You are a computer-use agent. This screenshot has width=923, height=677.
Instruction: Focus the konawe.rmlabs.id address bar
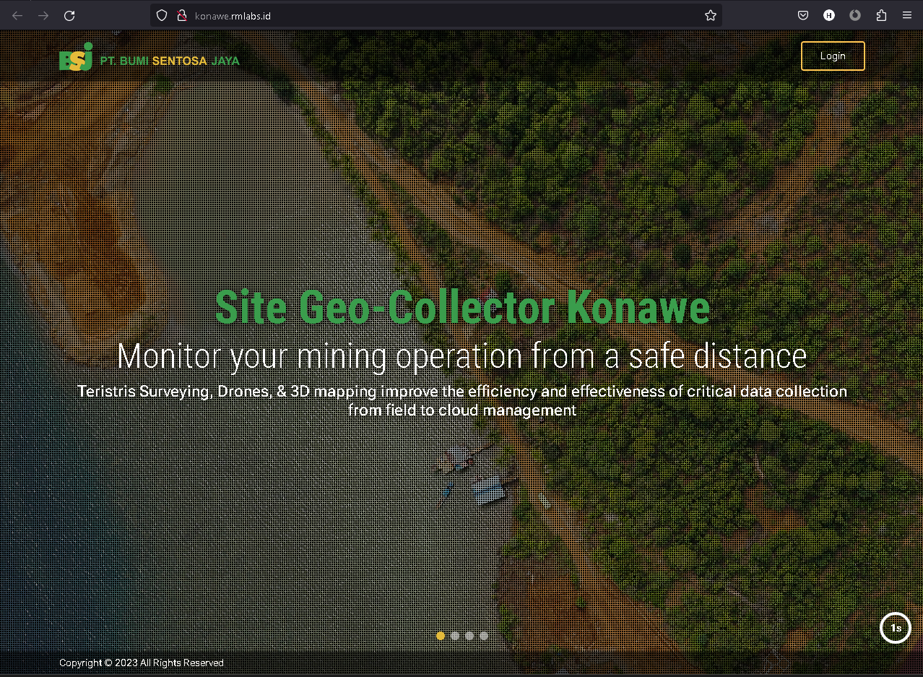click(x=433, y=15)
